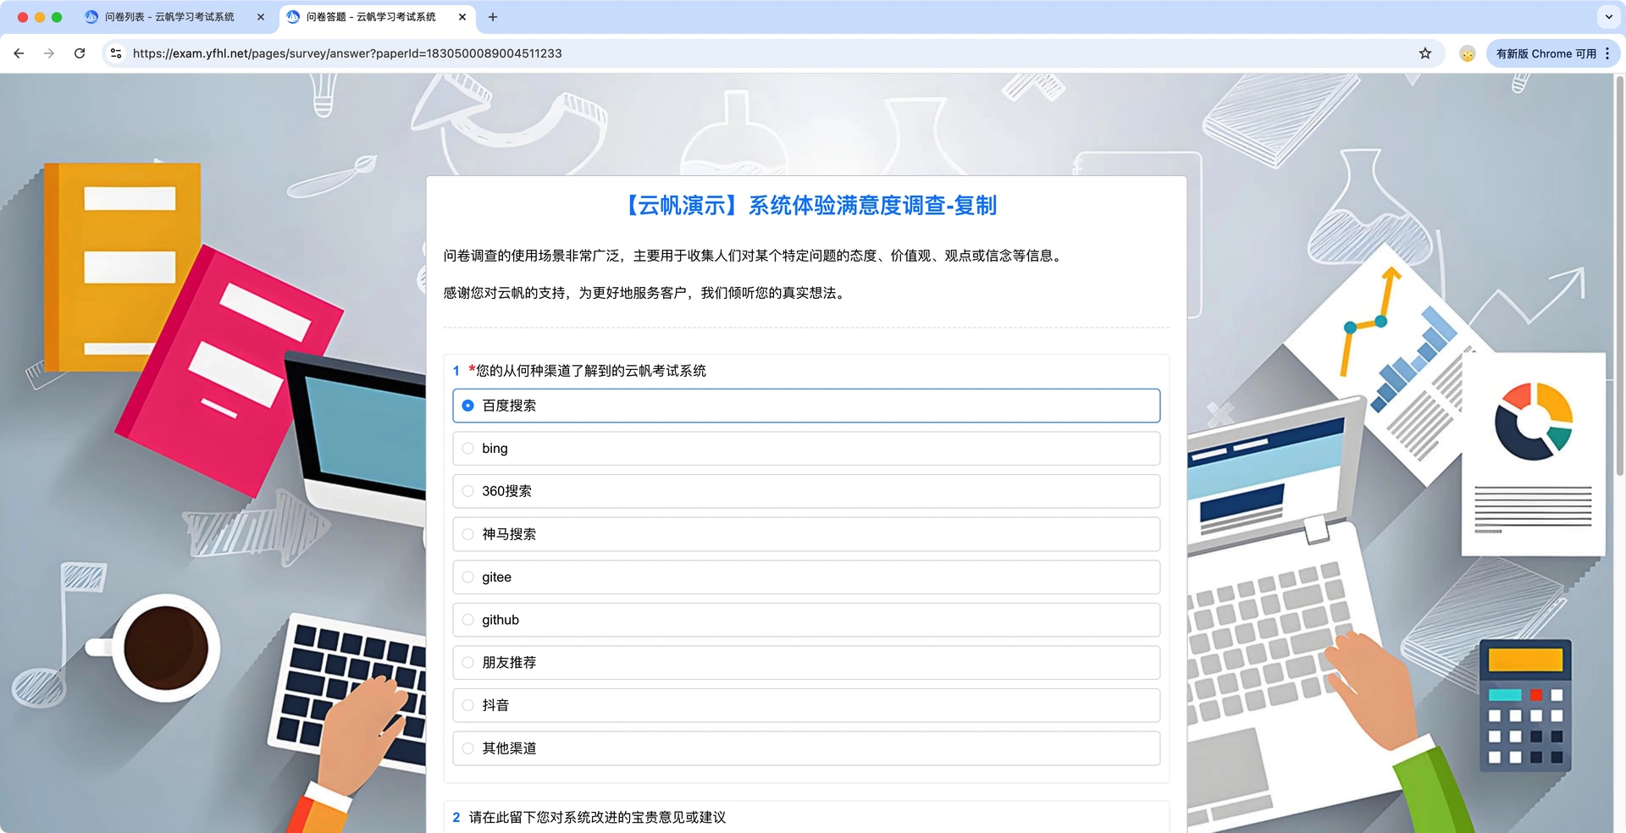Click the page vertical scrollbar
This screenshot has width=1626, height=833.
(1619, 275)
